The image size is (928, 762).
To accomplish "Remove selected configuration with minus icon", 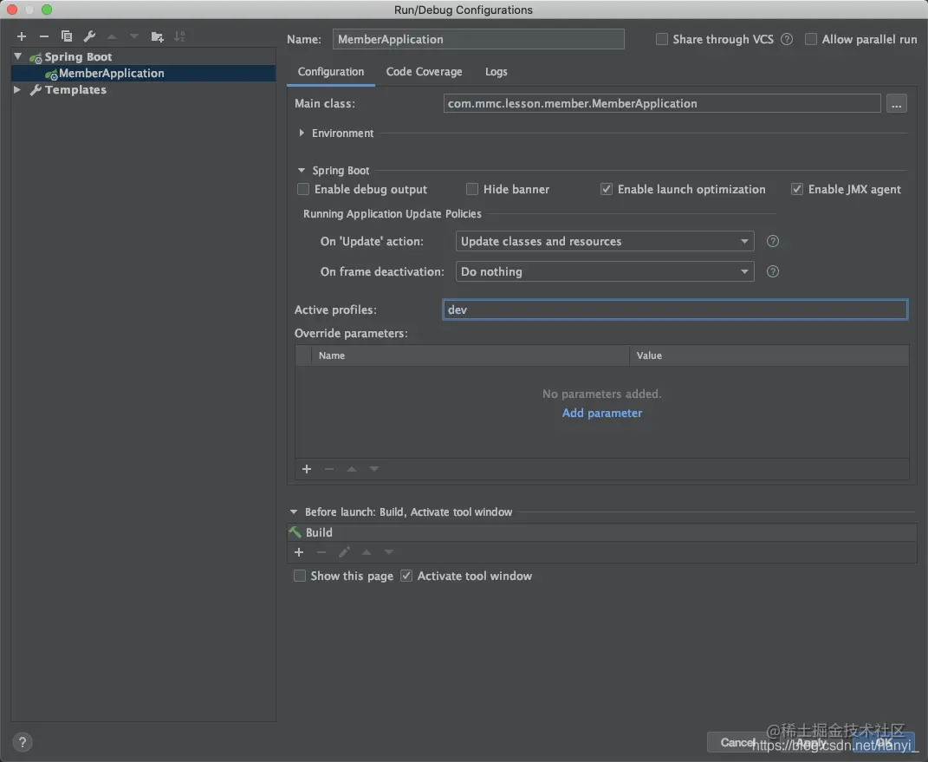I will point(44,36).
